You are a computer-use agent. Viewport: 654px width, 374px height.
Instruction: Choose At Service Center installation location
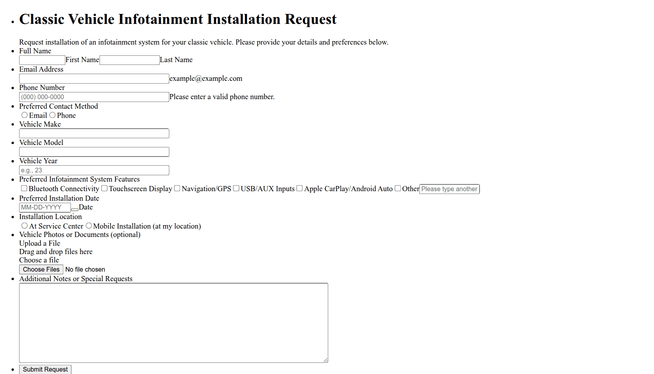coord(25,226)
